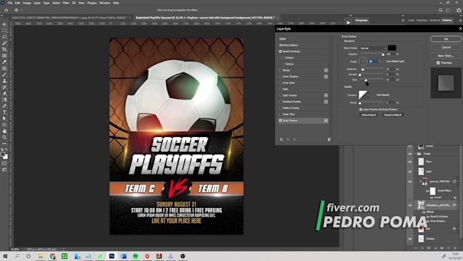The height and width of the screenshot is (261, 463).
Task: Select the Brush tool
Action: click(x=5, y=74)
